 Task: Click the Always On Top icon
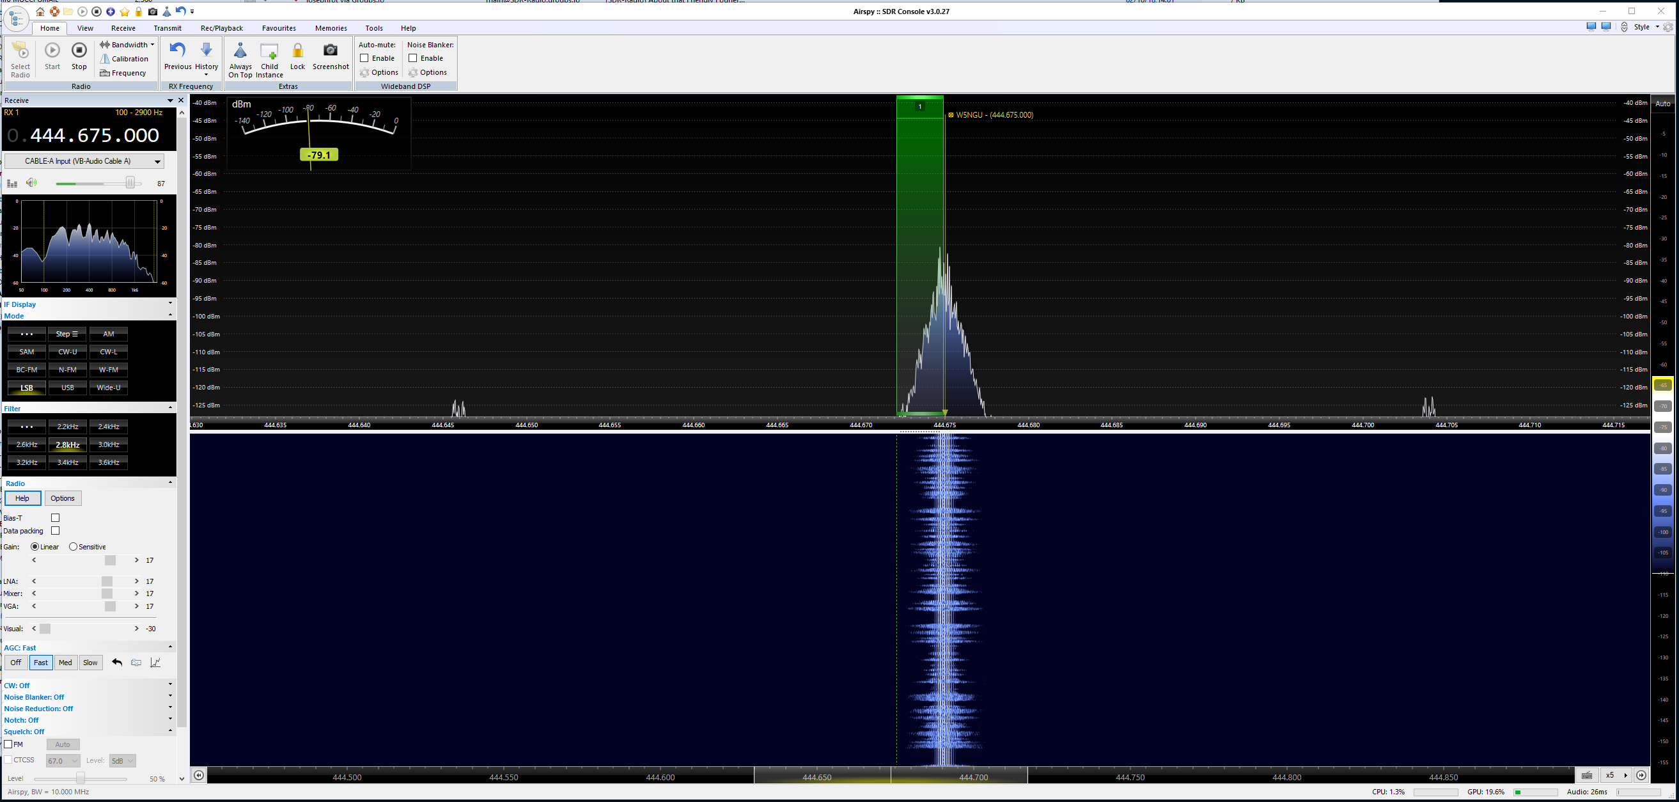[240, 52]
